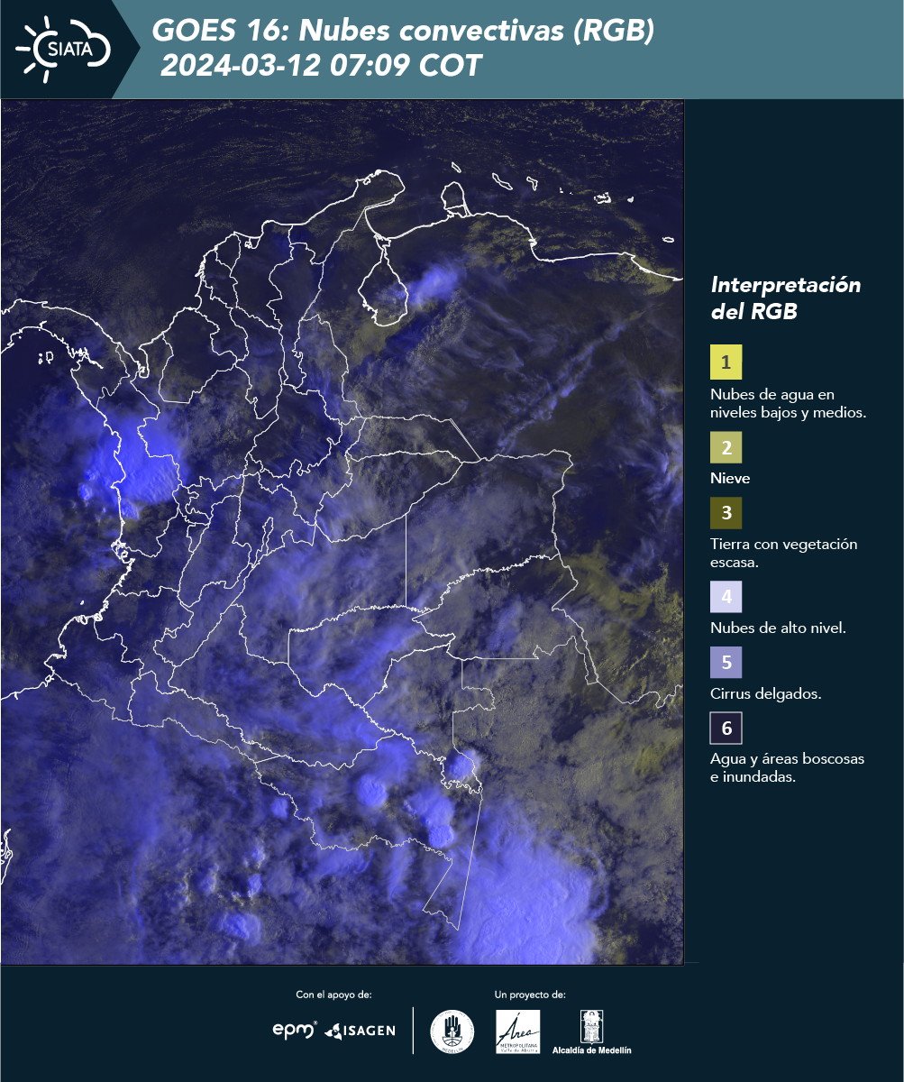Select the light lavender legend swatch numbered 4
This screenshot has width=904, height=1082.
pyautogui.click(x=726, y=597)
